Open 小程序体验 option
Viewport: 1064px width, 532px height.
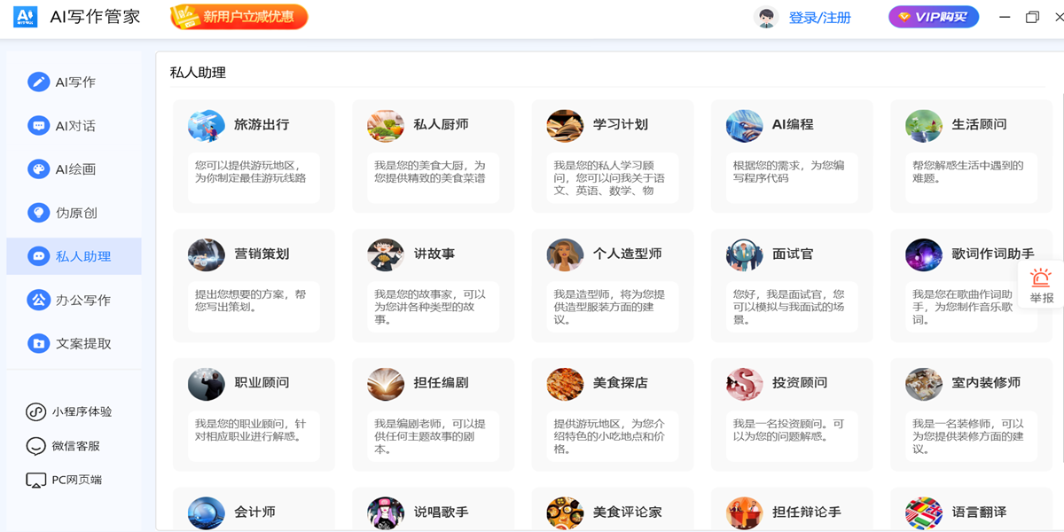tap(62, 413)
